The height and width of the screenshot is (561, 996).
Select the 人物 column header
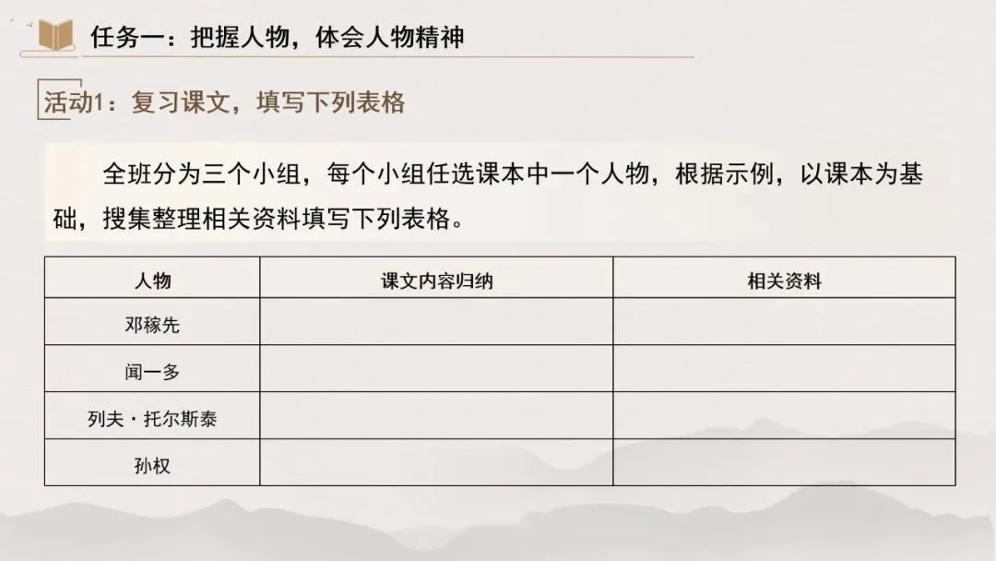coord(152,280)
